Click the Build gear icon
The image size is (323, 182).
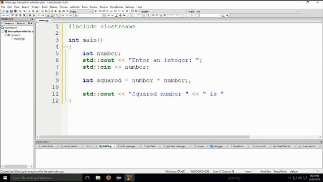tap(51, 11)
